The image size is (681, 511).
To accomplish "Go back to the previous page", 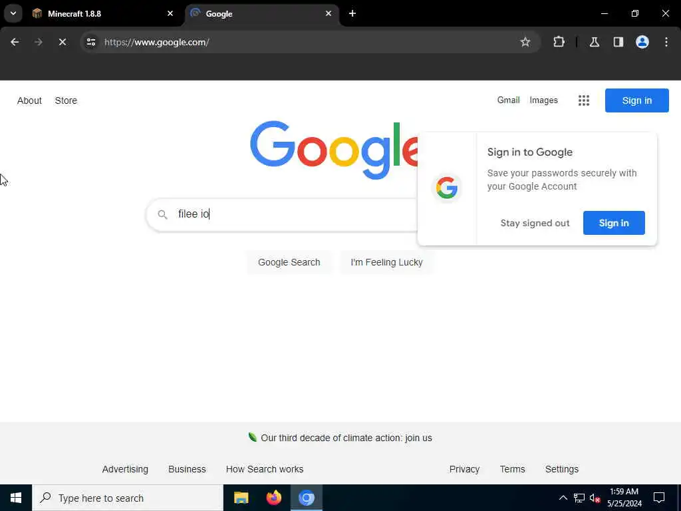I will coord(15,42).
